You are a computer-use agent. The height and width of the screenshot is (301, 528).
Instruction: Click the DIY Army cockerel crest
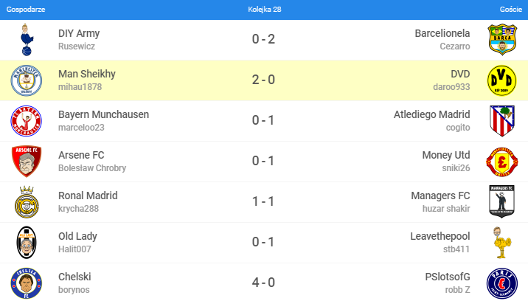click(27, 40)
